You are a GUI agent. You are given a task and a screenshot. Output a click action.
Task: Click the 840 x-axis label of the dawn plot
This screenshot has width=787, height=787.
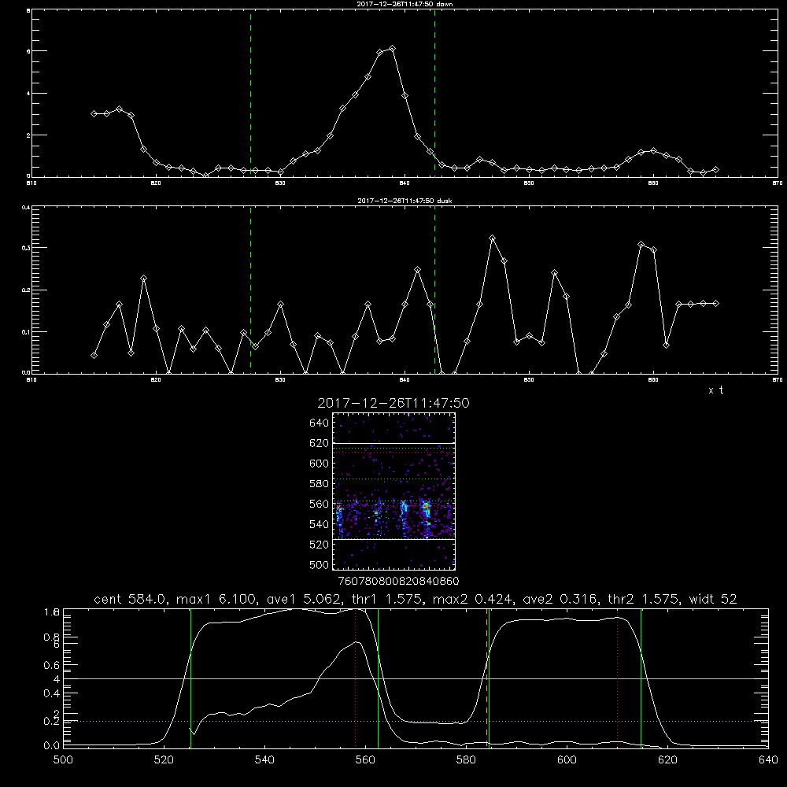(x=405, y=183)
